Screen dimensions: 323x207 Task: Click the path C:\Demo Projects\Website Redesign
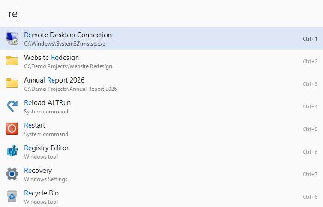pos(68,66)
